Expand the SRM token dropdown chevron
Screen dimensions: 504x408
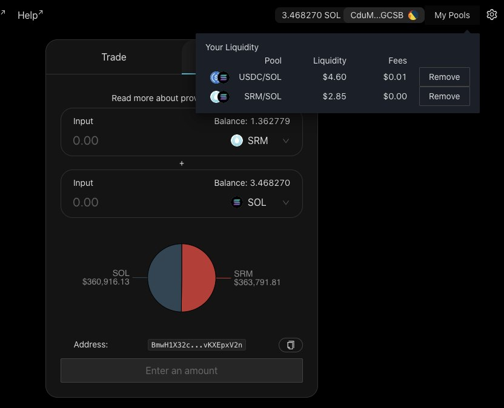286,140
